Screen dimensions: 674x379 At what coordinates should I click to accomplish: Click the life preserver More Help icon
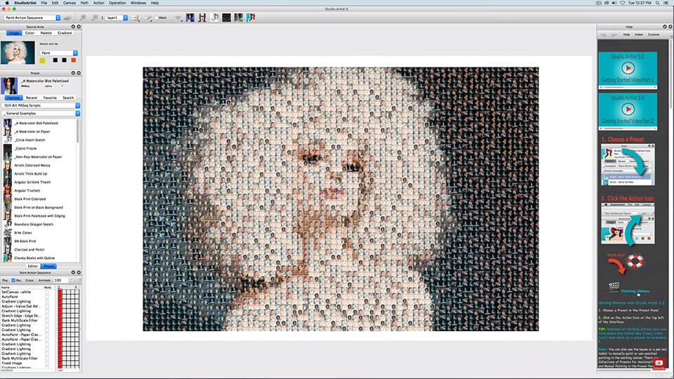(635, 261)
